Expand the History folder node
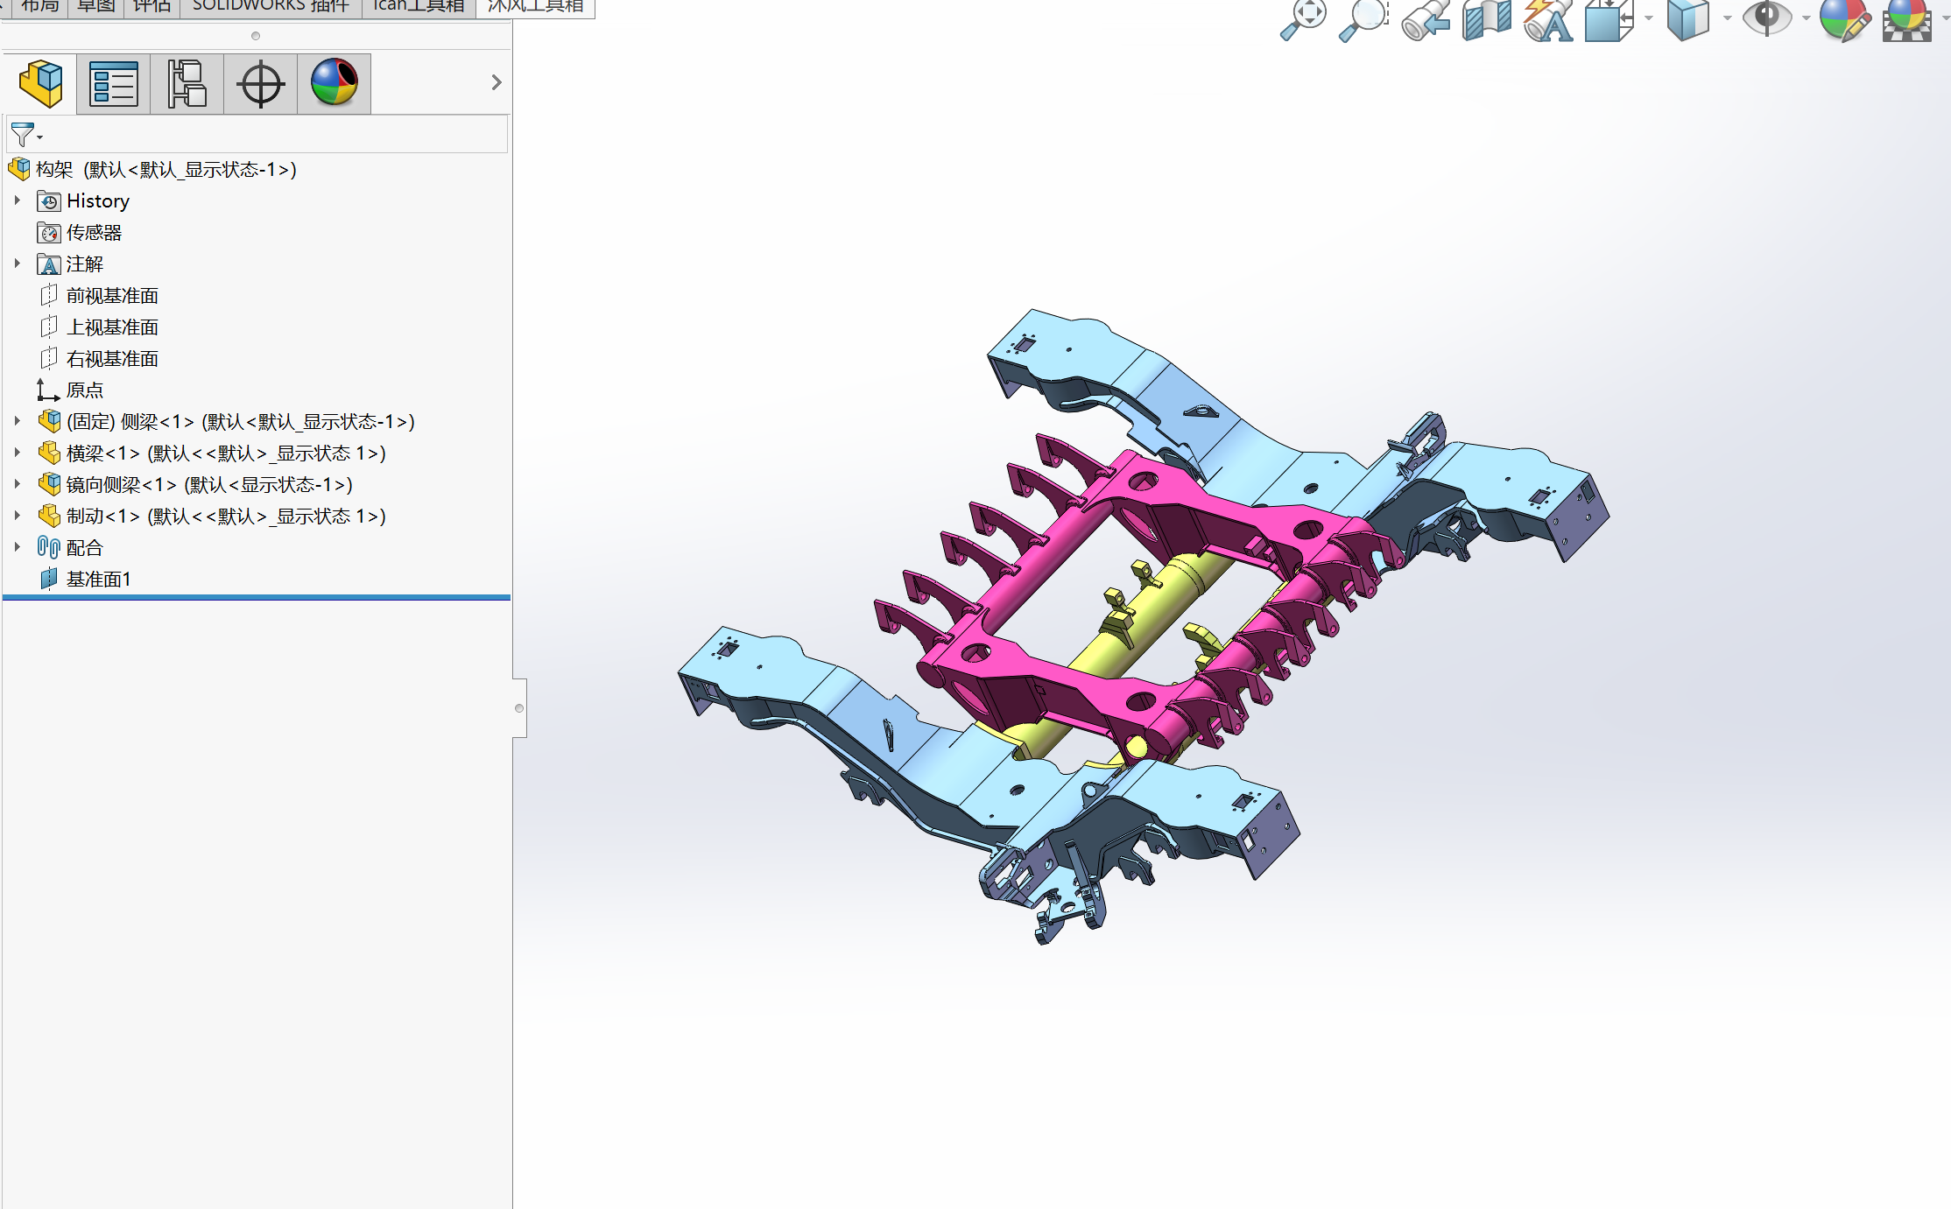Viewport: 1951px width, 1209px height. (17, 200)
